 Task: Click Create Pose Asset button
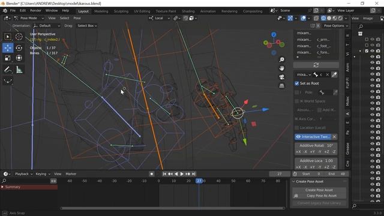[x=319, y=190]
